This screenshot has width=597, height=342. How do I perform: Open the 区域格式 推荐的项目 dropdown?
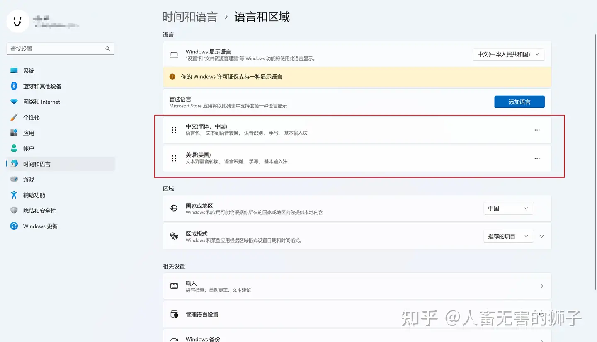509,236
